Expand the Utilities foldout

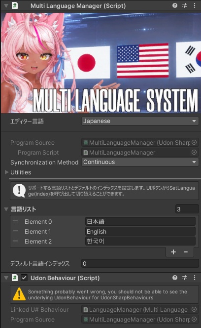(x=6, y=172)
